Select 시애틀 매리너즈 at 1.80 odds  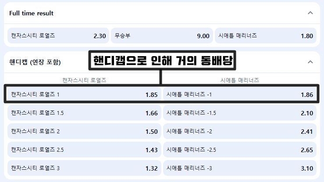(265, 36)
